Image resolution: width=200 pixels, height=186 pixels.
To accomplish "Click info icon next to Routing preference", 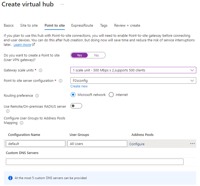I will [37, 96].
